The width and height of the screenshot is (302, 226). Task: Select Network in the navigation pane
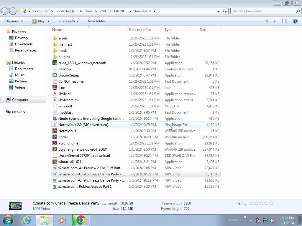tap(19, 112)
